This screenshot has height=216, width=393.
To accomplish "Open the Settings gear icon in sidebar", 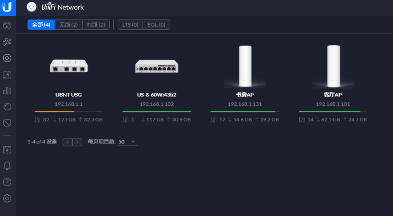I will coord(7,198).
